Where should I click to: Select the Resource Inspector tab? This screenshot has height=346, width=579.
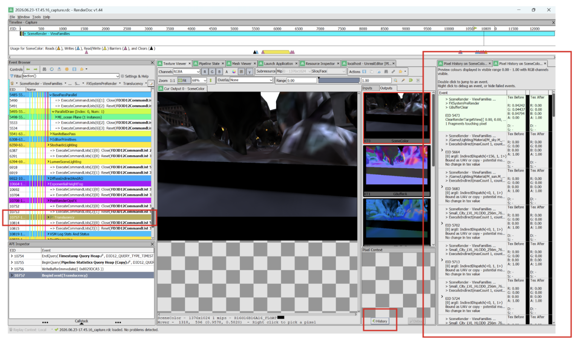point(320,64)
